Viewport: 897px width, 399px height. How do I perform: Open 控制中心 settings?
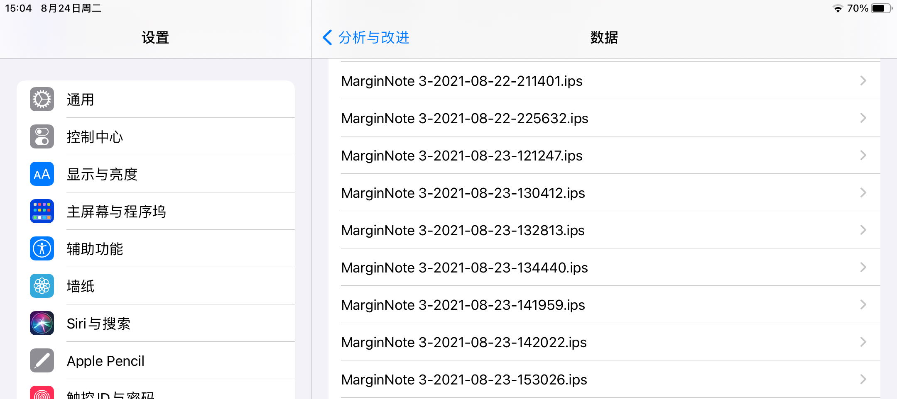pos(156,136)
